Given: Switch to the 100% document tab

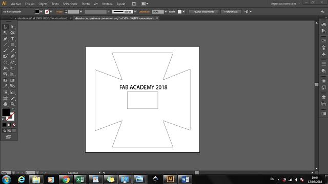Looking at the screenshot, I should pyautogui.click(x=42, y=18).
